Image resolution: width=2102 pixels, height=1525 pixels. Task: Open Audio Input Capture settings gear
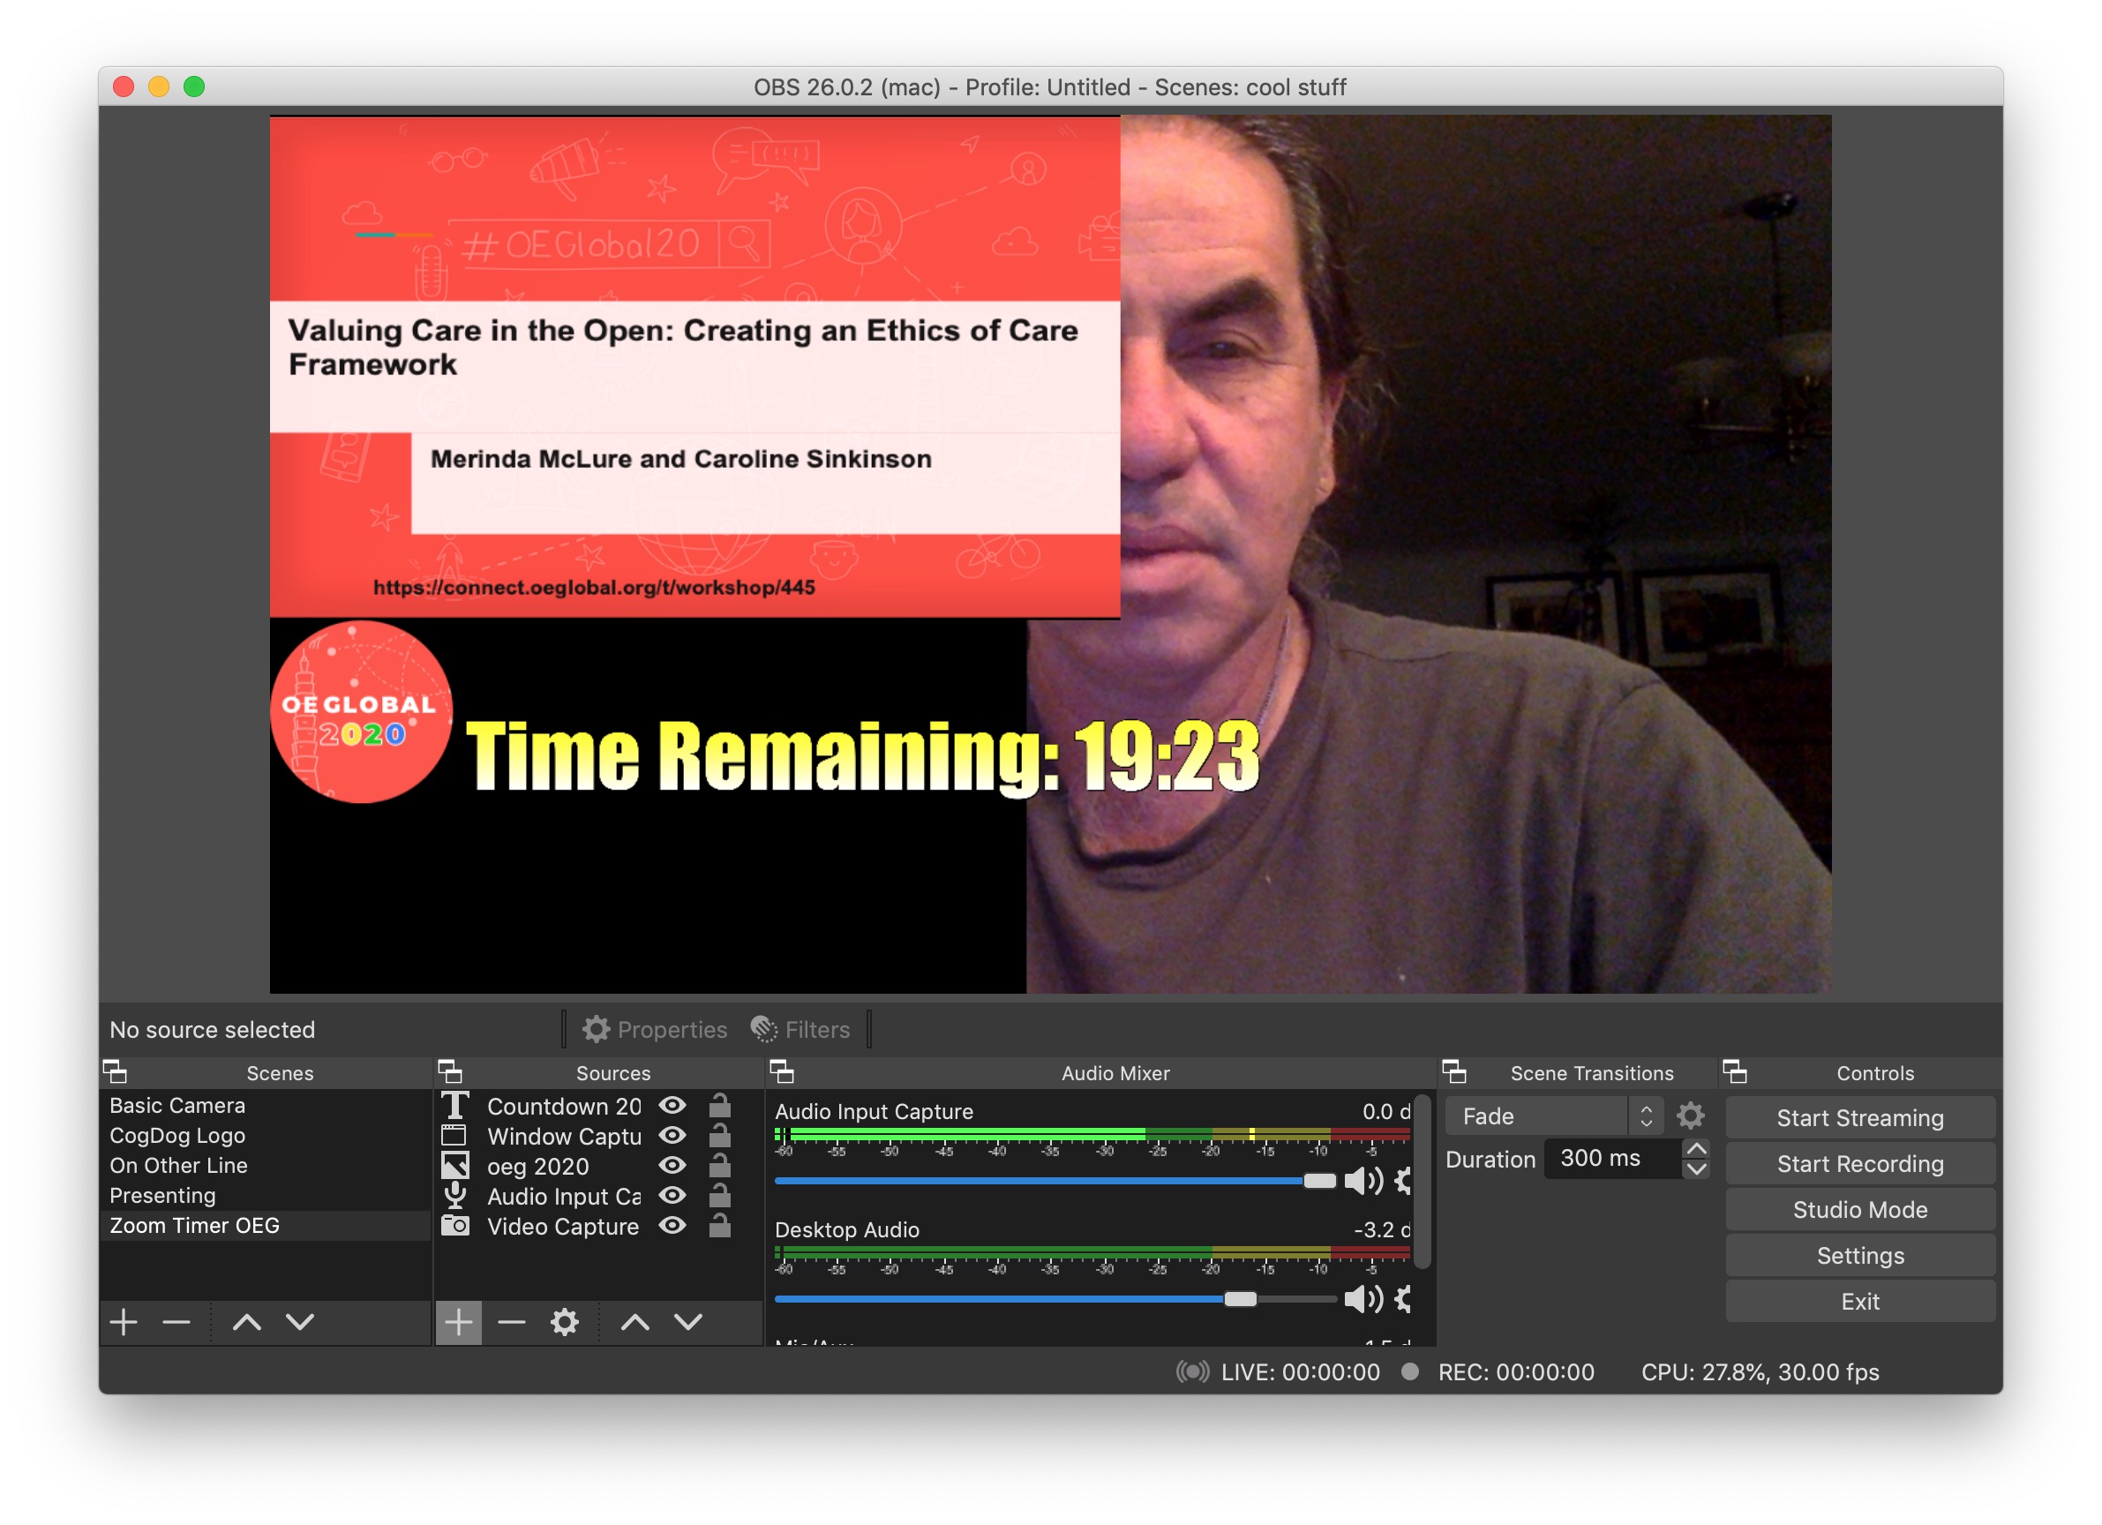point(1403,1180)
